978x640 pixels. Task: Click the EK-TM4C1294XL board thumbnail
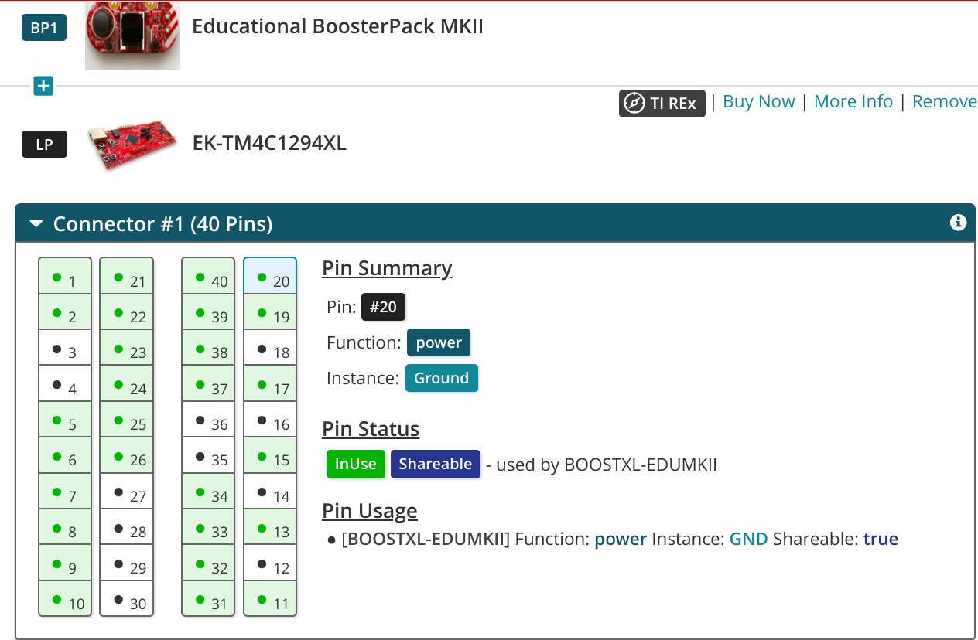tap(132, 145)
